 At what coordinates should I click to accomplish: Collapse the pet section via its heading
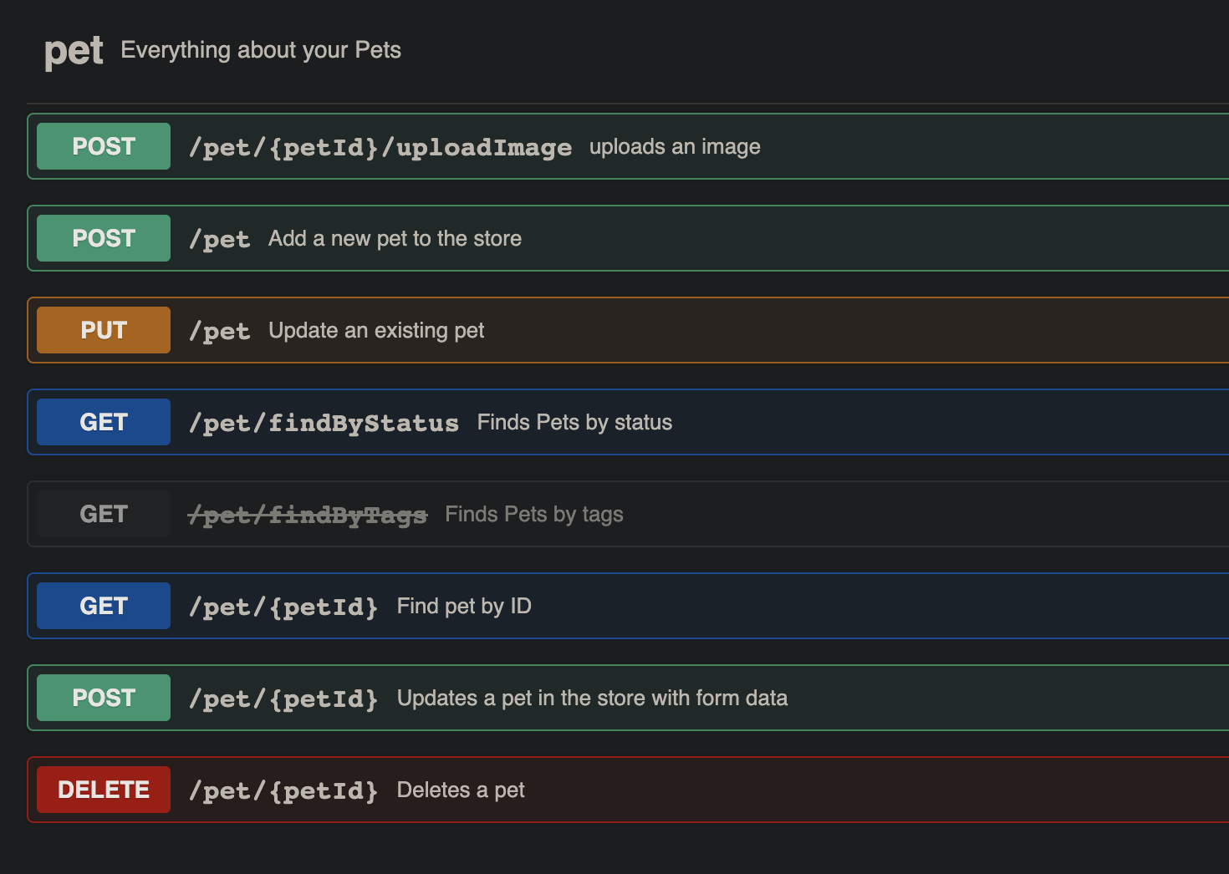[x=74, y=52]
